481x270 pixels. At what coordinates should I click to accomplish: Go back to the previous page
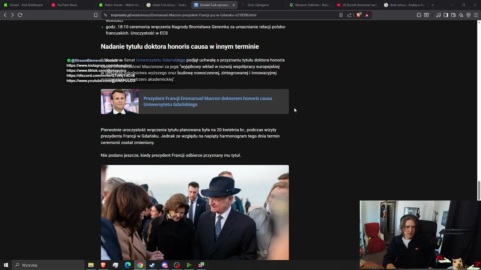(x=5, y=15)
